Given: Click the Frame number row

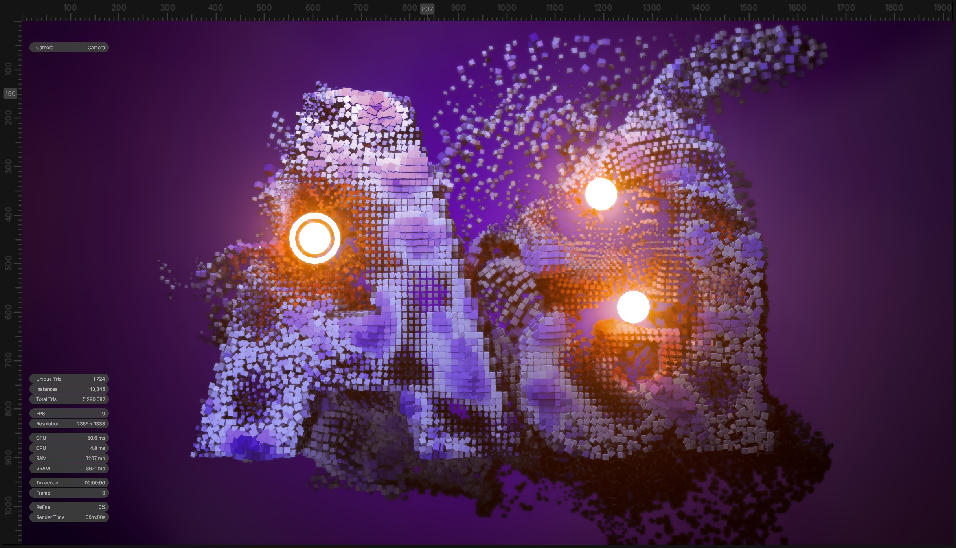Looking at the screenshot, I should point(69,493).
